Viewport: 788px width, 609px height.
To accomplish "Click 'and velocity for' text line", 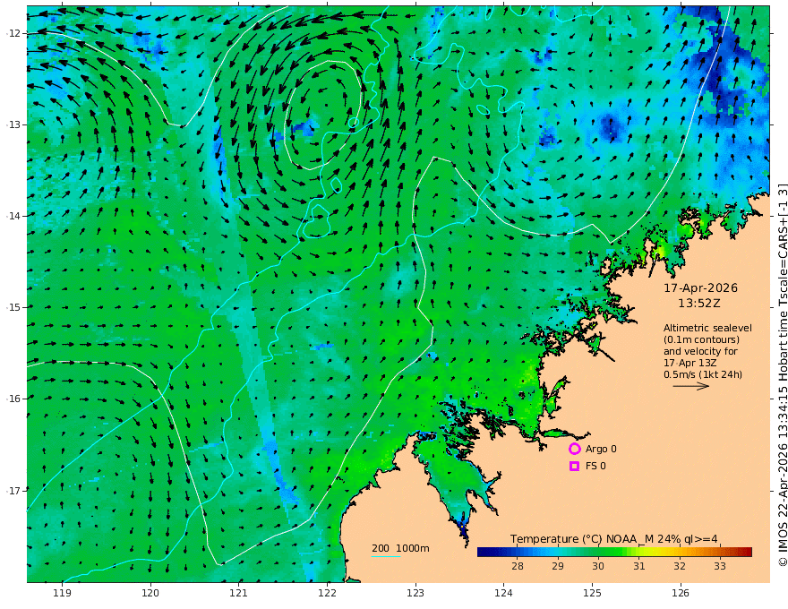I will [700, 351].
